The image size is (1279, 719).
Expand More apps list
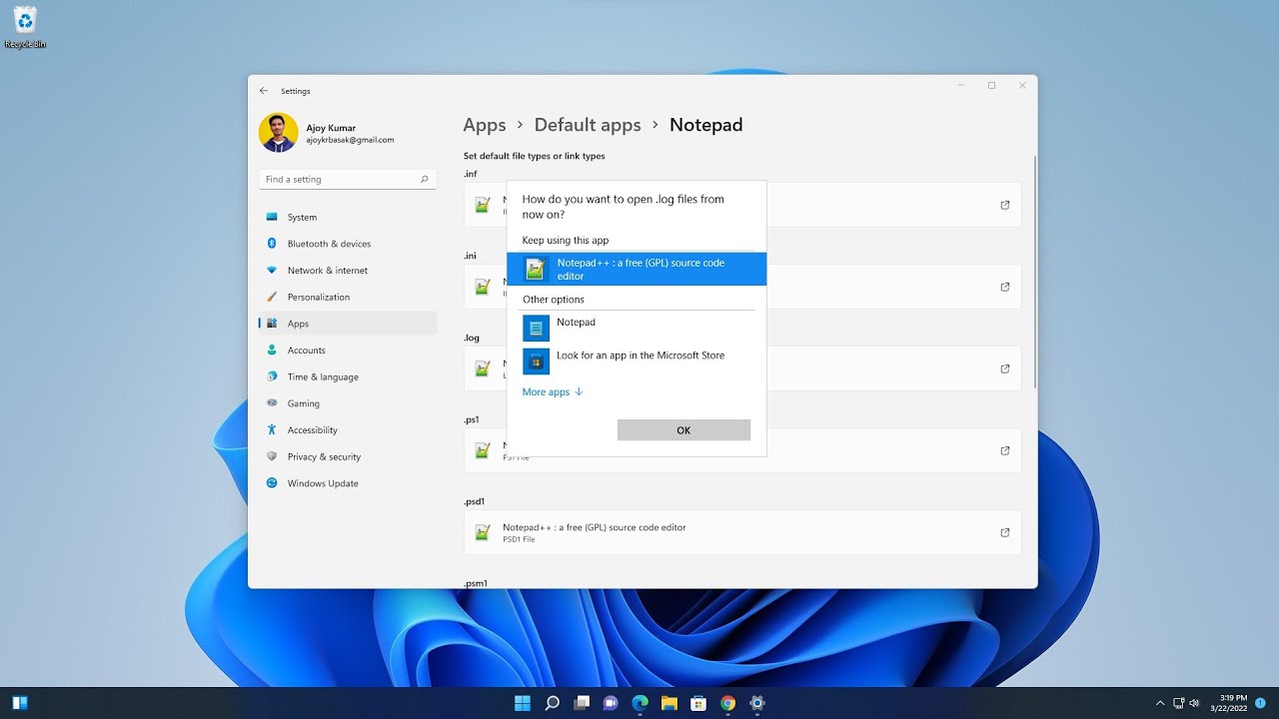coord(553,392)
